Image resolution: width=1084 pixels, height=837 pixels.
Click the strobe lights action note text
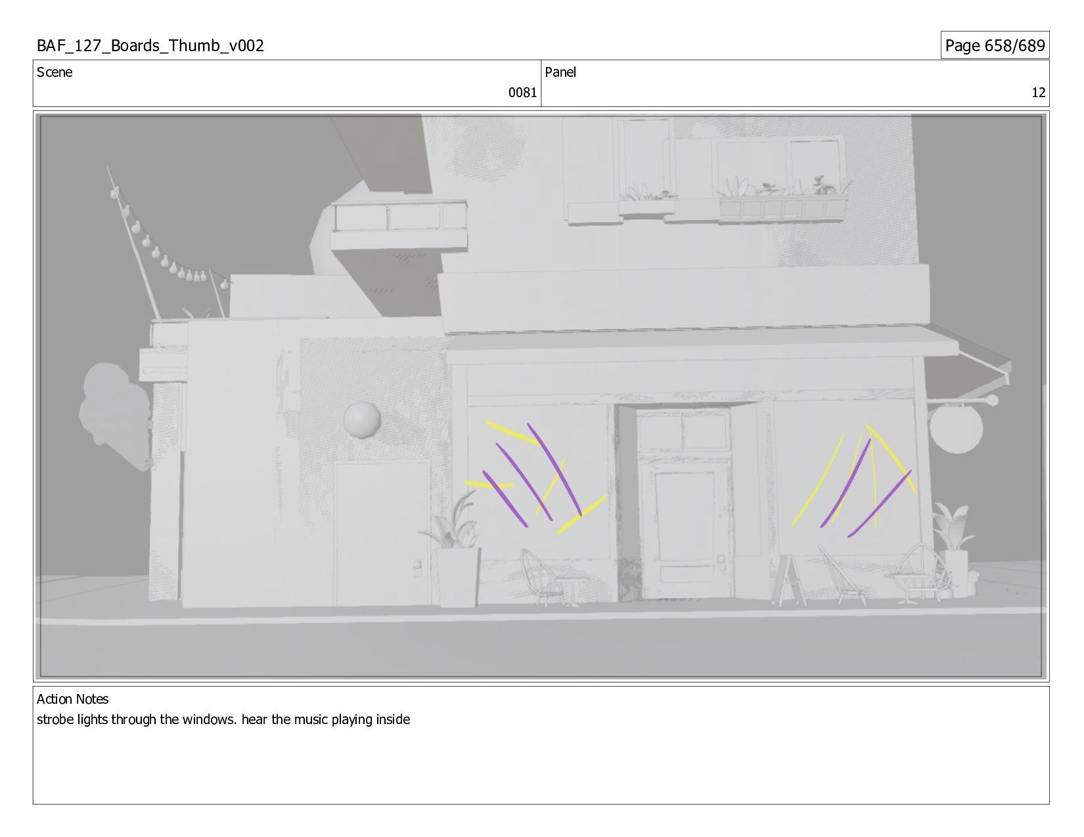pos(223,719)
